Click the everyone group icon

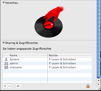(x=6, y=67)
